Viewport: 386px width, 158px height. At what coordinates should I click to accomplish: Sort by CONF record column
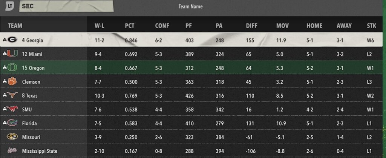(x=162, y=26)
